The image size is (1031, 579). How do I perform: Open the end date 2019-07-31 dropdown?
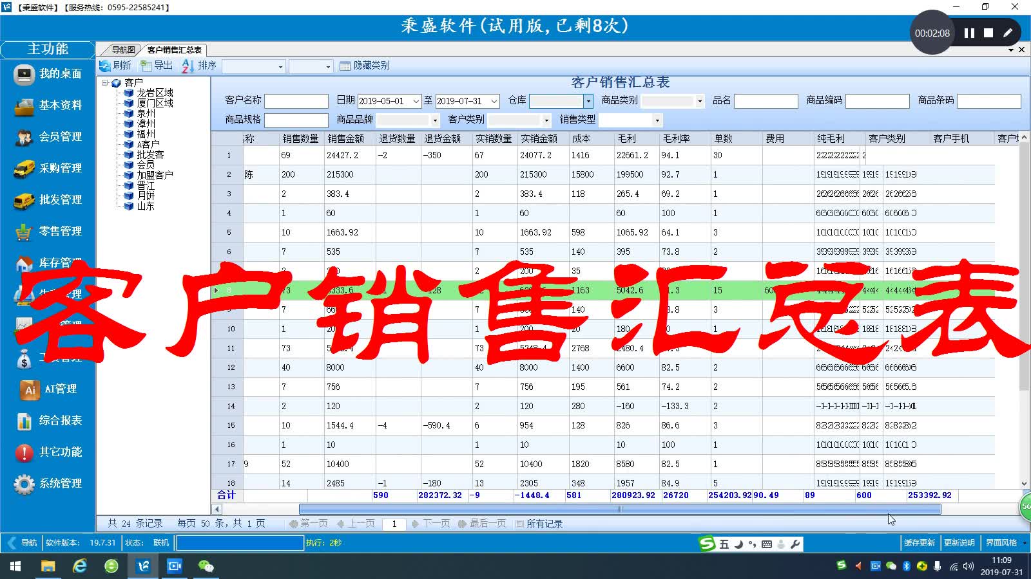click(x=494, y=101)
